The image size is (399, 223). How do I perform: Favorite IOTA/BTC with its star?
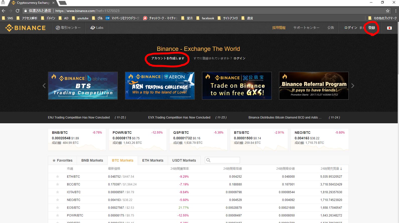point(57,192)
